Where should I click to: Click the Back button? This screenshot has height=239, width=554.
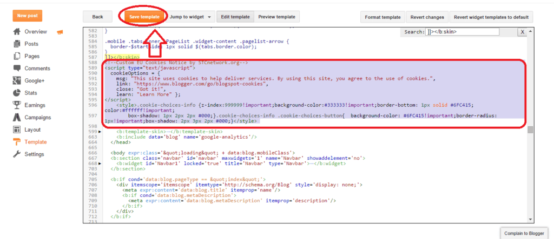pos(97,17)
